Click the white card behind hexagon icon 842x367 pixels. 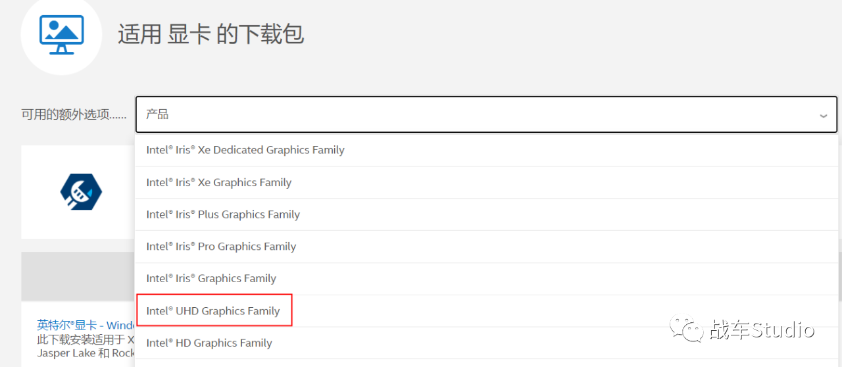click(78, 192)
